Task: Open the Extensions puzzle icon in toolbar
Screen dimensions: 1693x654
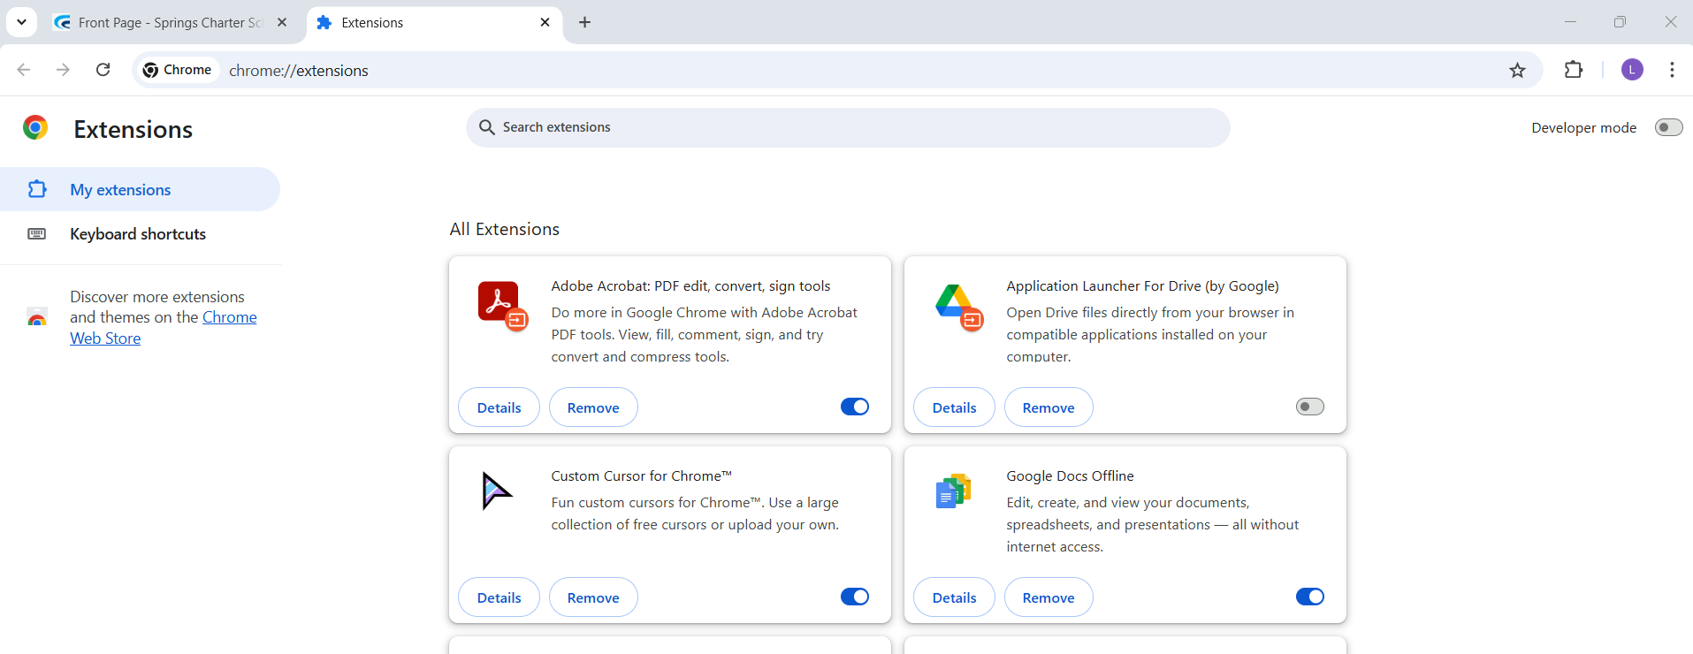Action: tap(1573, 70)
